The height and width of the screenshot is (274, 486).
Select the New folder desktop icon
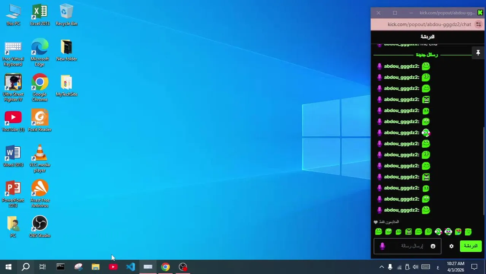[66, 51]
